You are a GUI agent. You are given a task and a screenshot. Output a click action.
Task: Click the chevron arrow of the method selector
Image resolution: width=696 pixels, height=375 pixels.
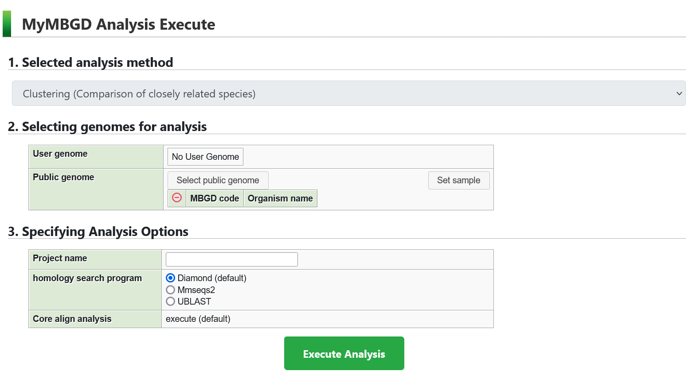tap(679, 93)
